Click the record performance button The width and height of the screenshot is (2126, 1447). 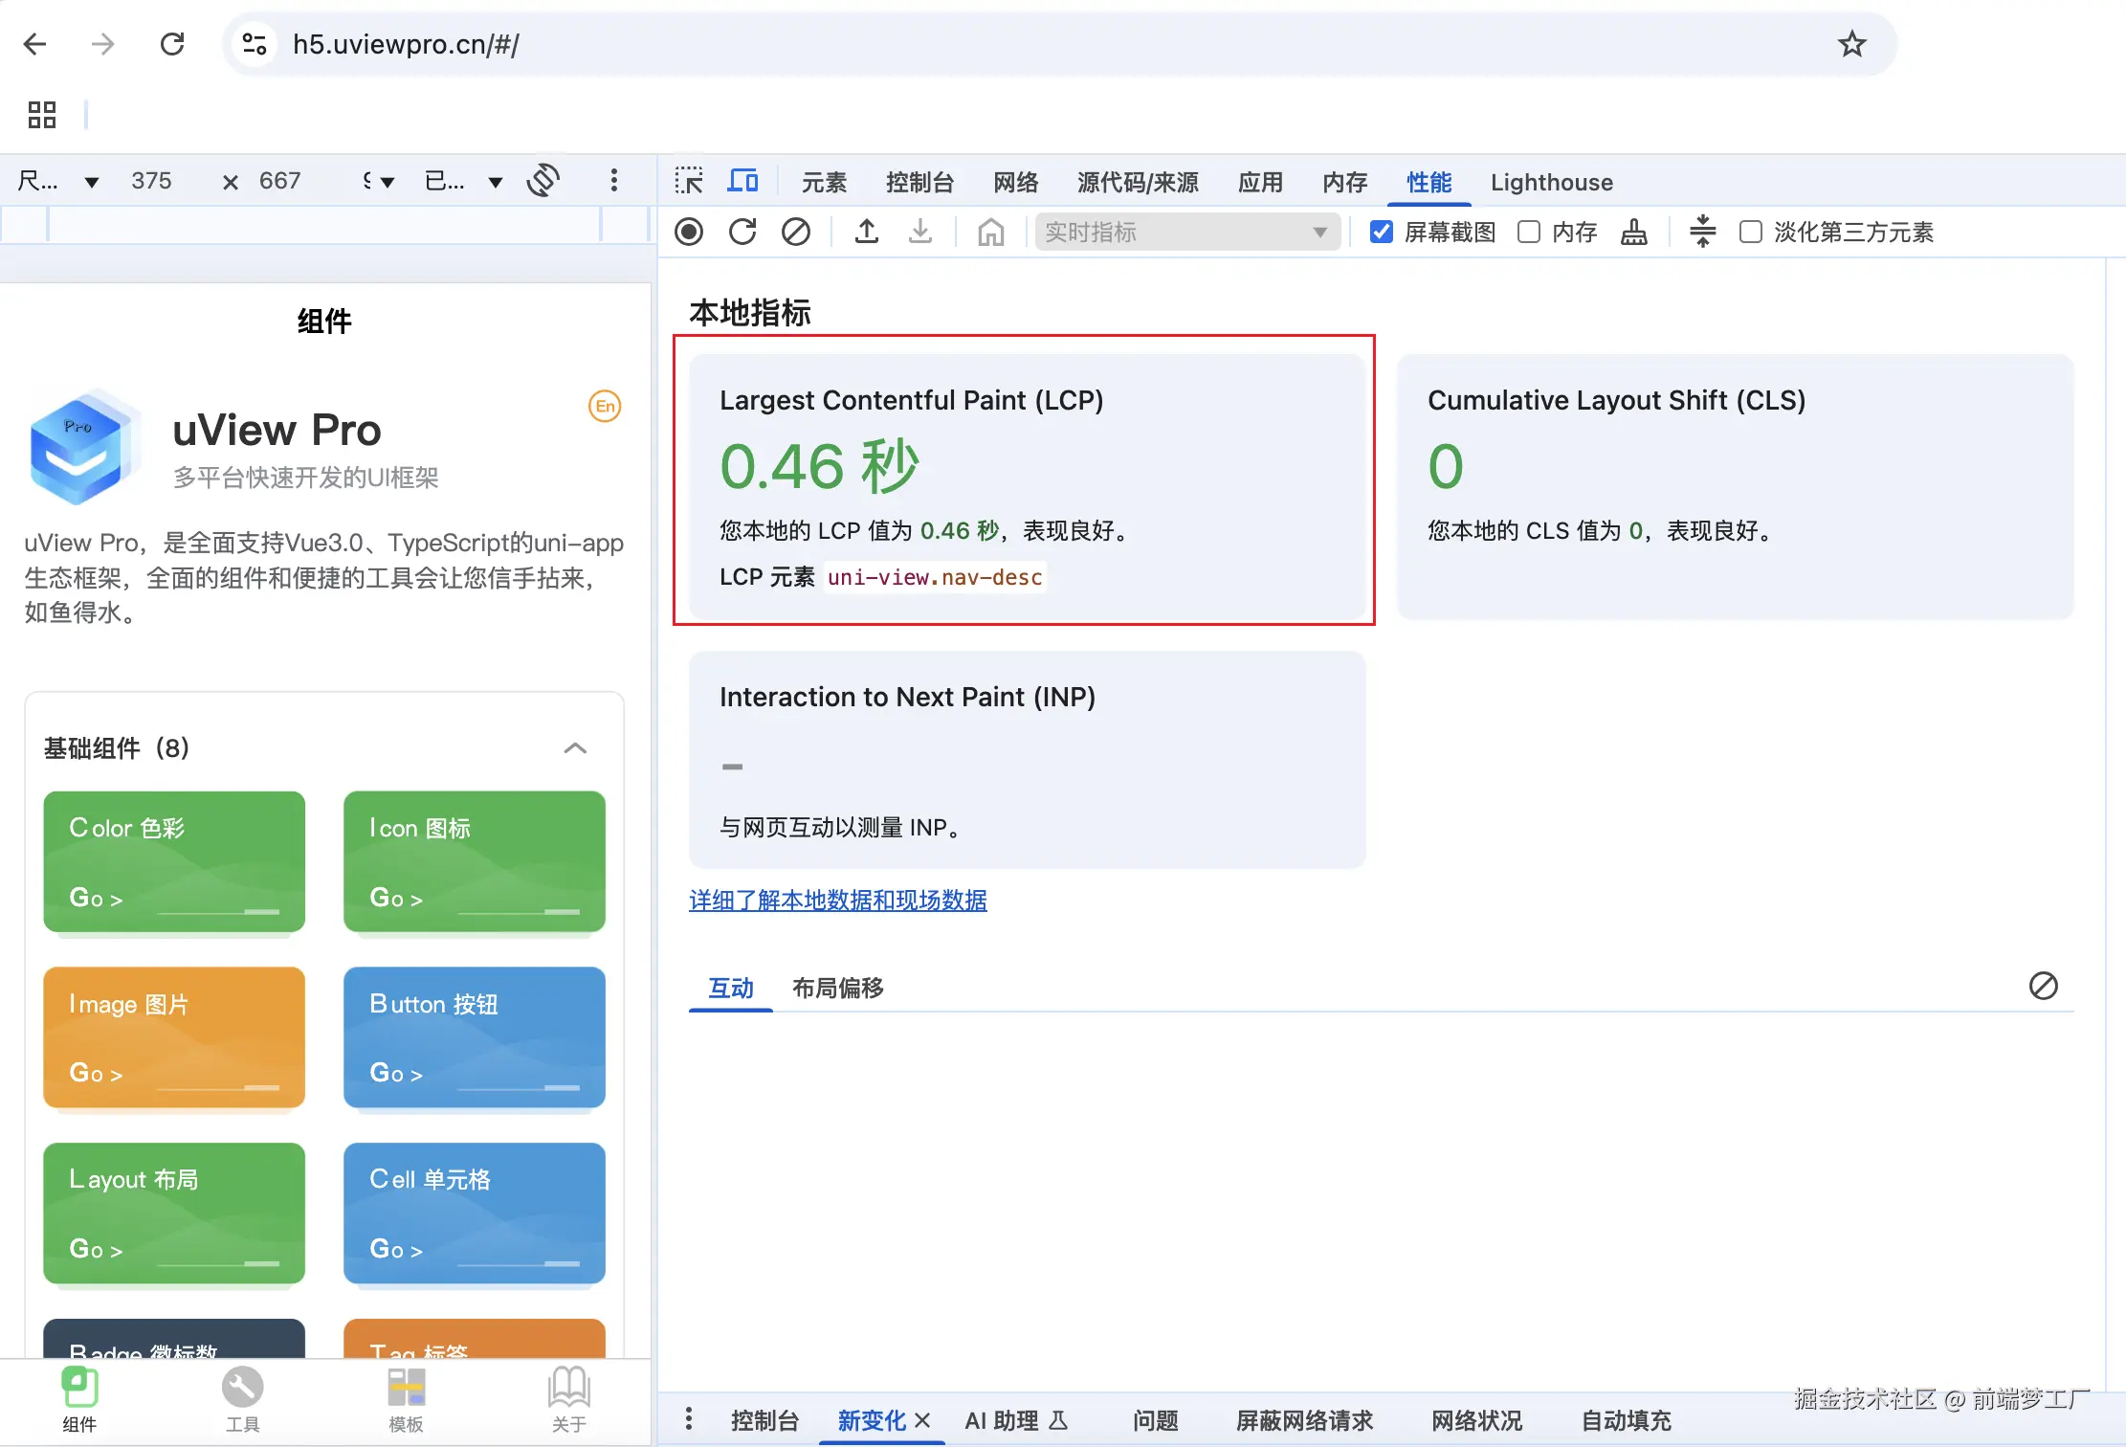689,232
